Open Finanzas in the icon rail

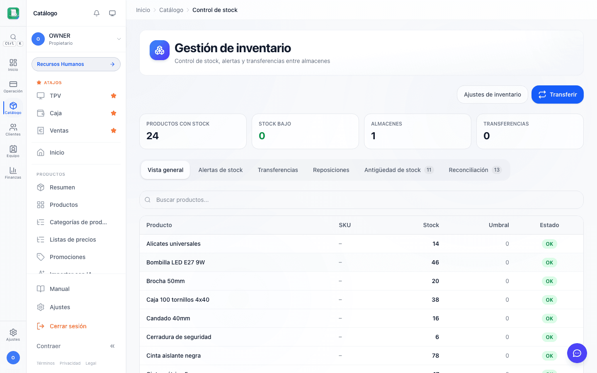(13, 173)
